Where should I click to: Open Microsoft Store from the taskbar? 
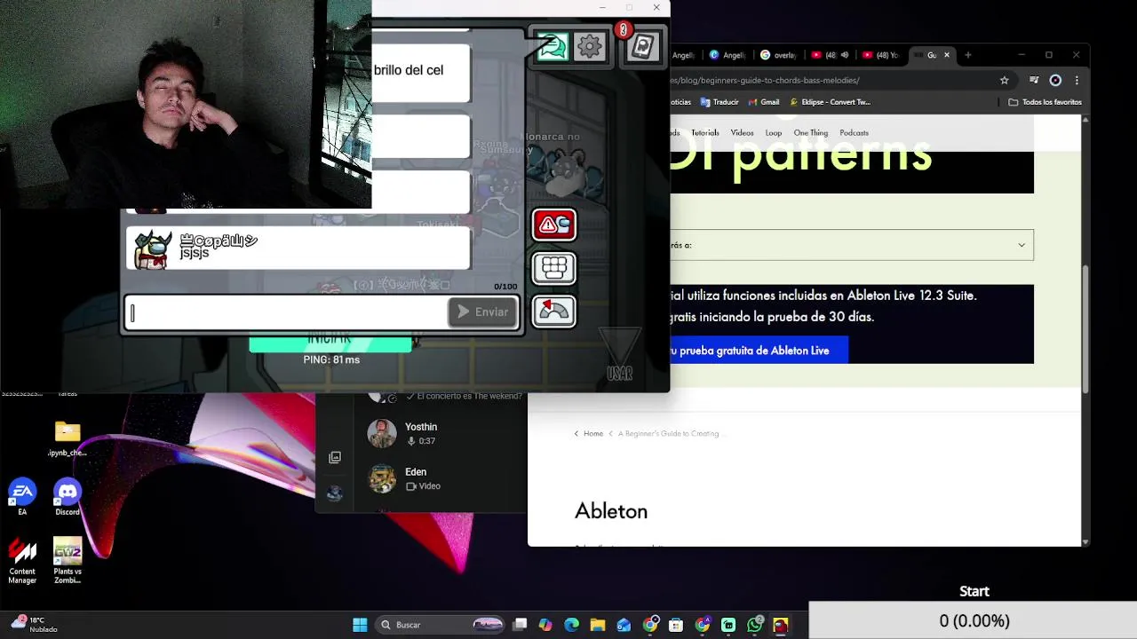pyautogui.click(x=676, y=625)
